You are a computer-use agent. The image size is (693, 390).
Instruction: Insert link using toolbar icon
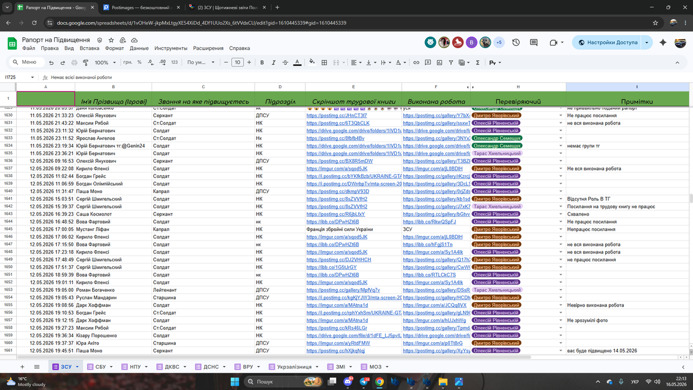pyautogui.click(x=416, y=62)
